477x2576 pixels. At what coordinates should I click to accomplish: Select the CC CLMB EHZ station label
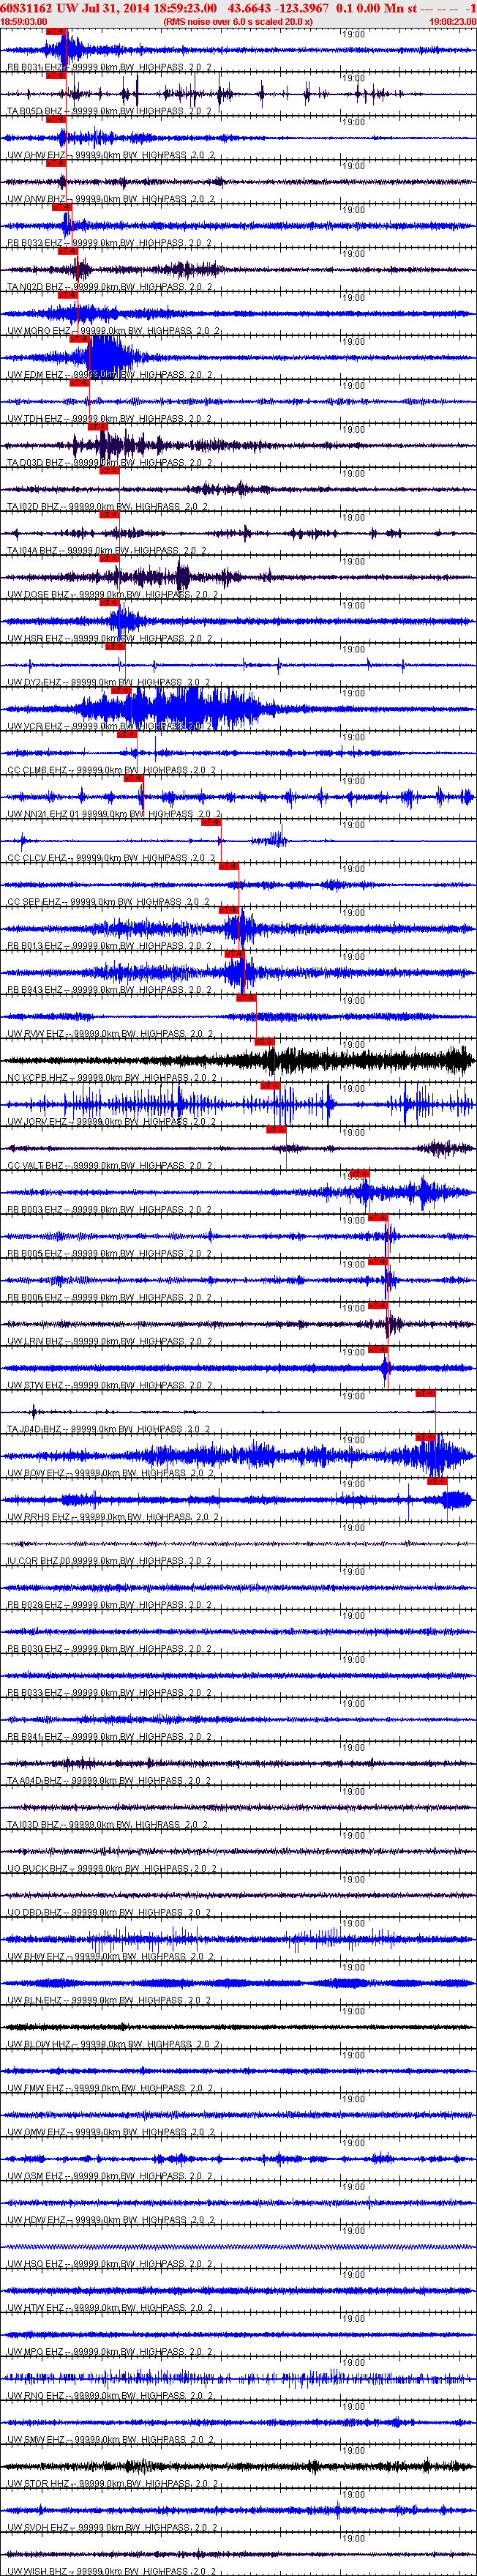pyautogui.click(x=112, y=770)
